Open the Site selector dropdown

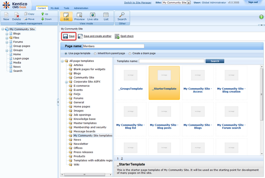(x=189, y=2)
